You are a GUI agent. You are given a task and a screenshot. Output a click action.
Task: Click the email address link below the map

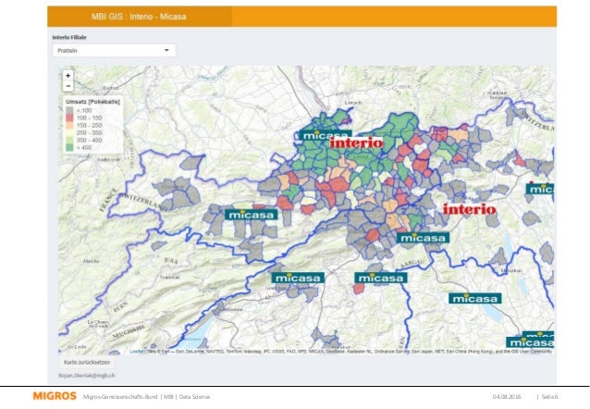click(x=87, y=376)
